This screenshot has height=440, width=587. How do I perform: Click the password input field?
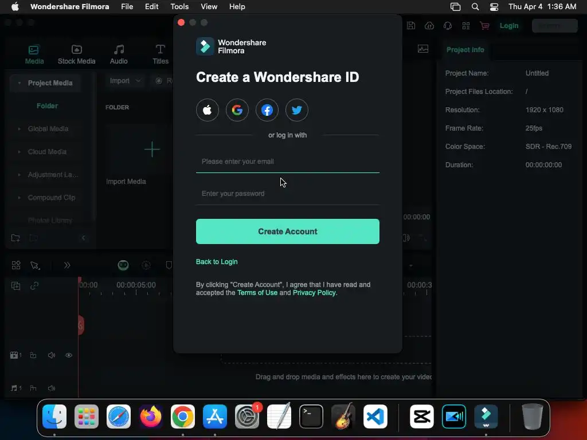coord(288,194)
